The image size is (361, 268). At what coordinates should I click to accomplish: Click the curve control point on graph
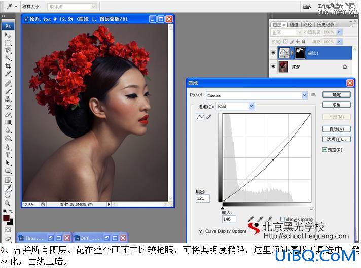pos(273,160)
